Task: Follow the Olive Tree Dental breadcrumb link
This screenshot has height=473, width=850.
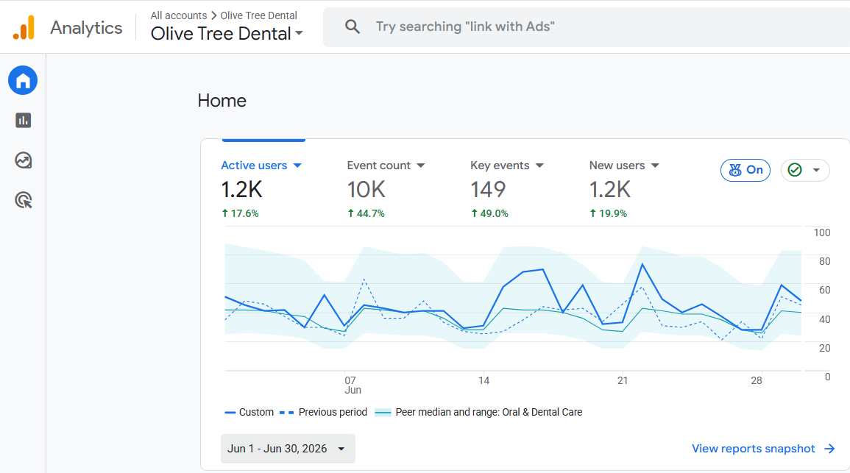Action: 258,15
